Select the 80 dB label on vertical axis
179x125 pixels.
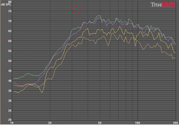10,2
